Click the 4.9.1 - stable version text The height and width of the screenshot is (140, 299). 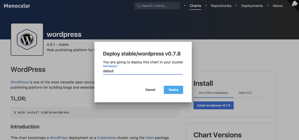click(x=58, y=44)
